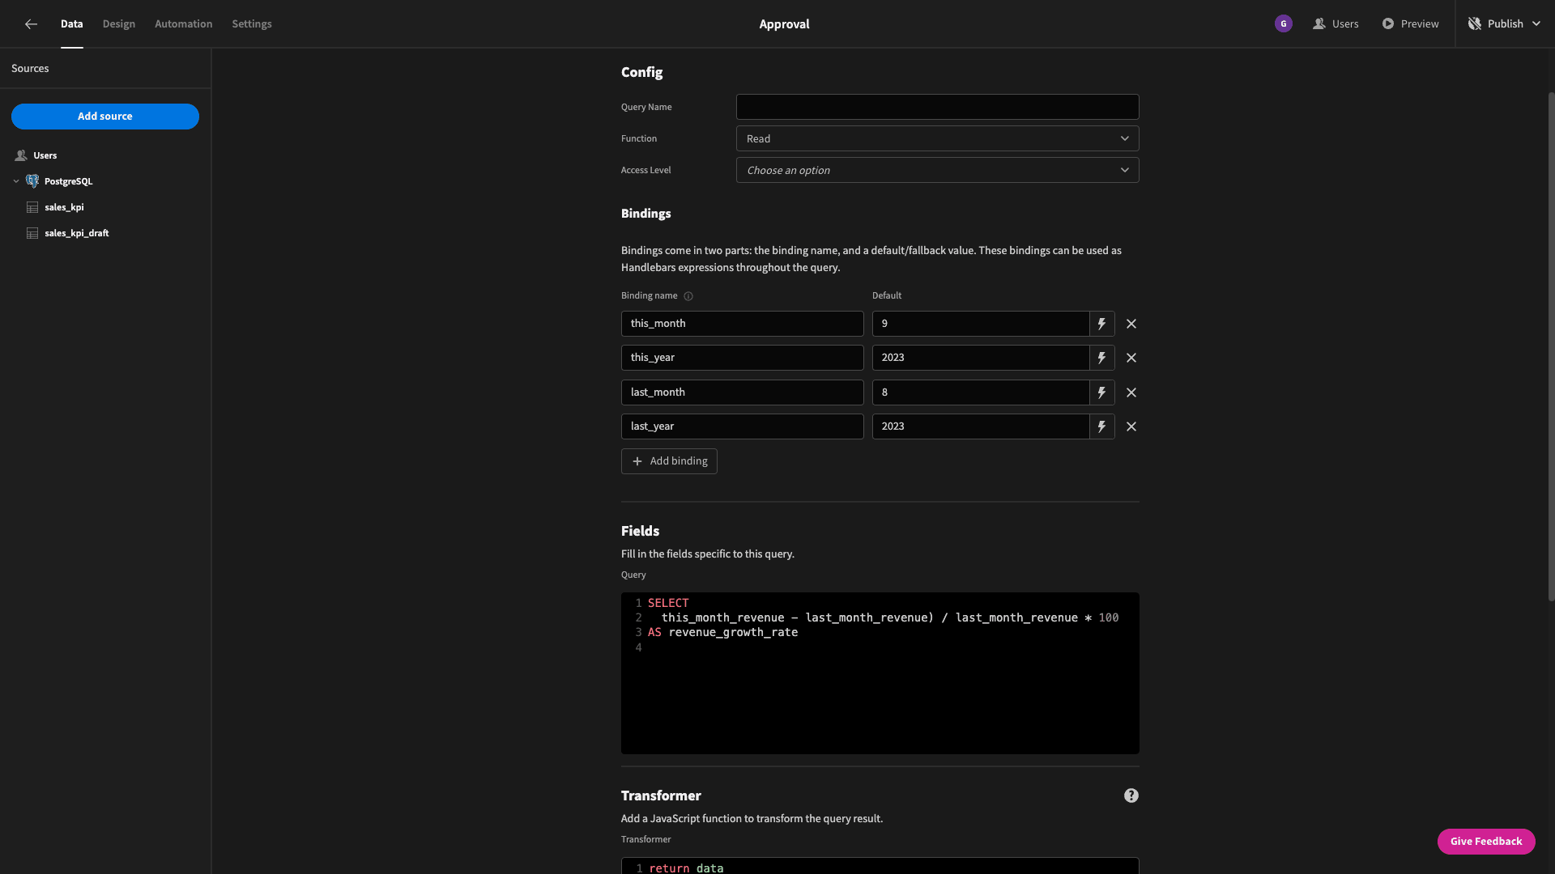Click the default value field containing 9
1555x874 pixels.
(x=980, y=324)
